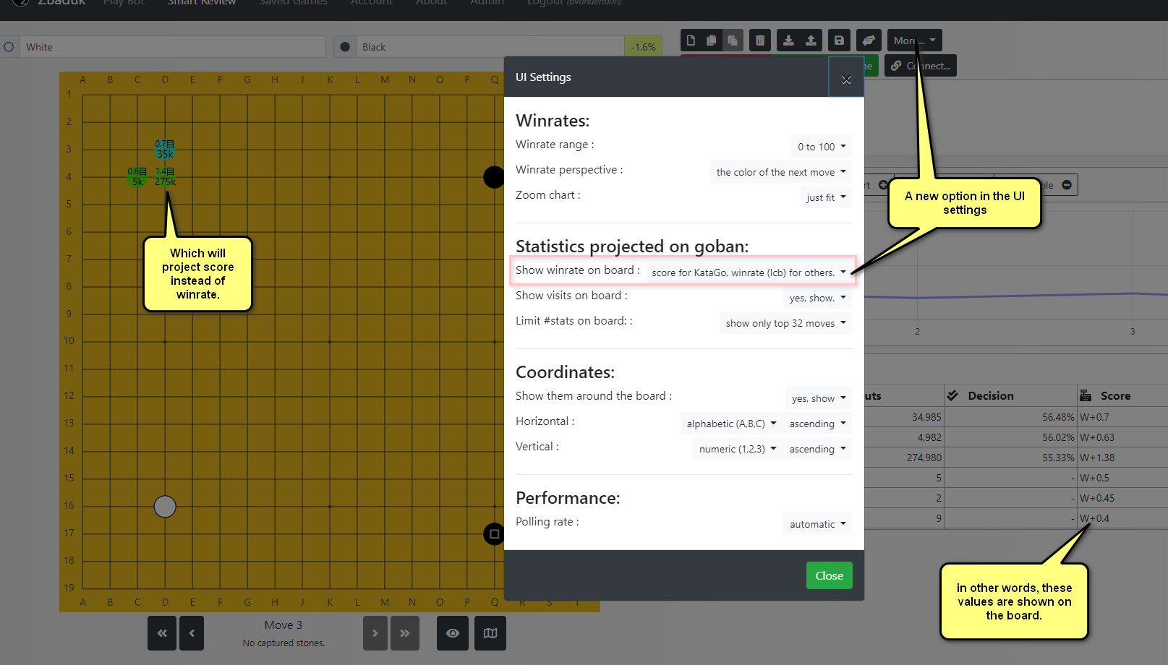Click the download icon in toolbar
Screen dimensions: 1168x665
click(788, 40)
